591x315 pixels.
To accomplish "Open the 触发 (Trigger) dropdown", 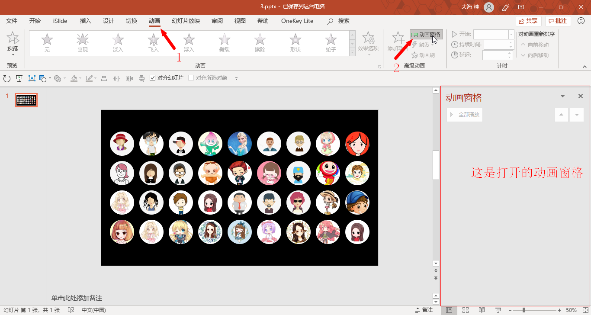I will pos(422,45).
